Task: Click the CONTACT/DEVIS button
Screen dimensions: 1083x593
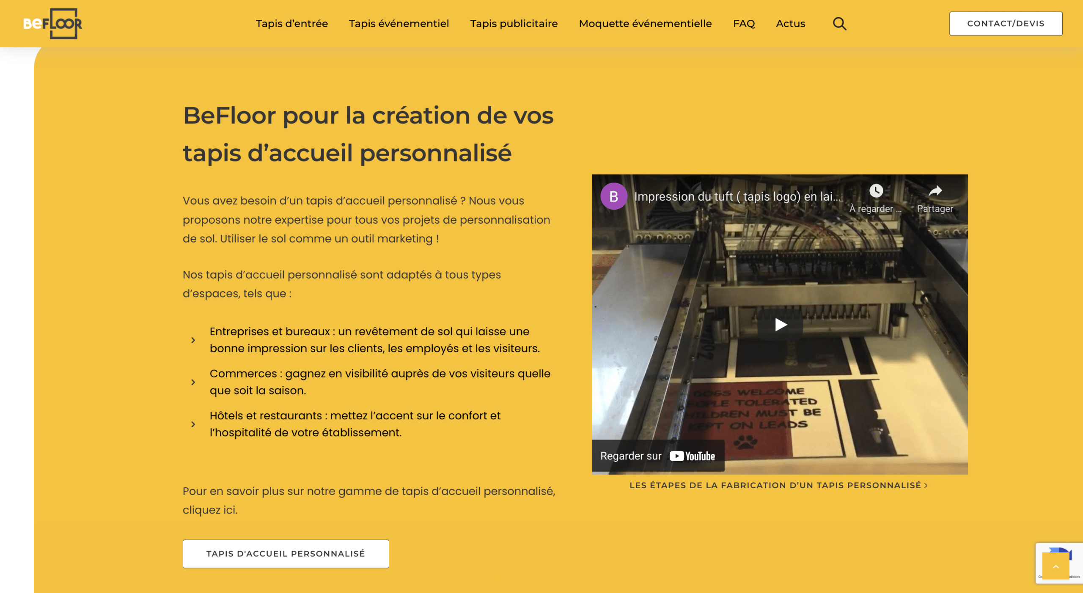Action: tap(1006, 23)
